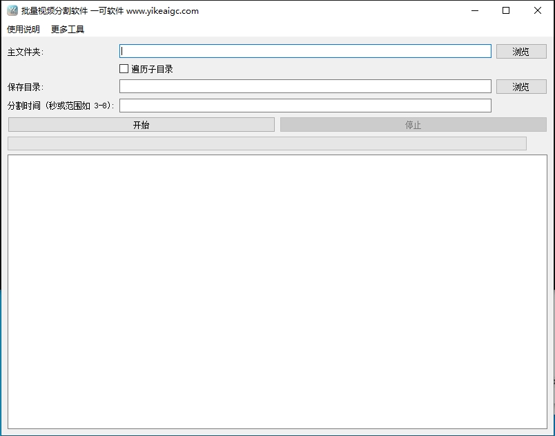555x436 pixels.
Task: Click into the 分割时间 input field
Action: point(305,106)
